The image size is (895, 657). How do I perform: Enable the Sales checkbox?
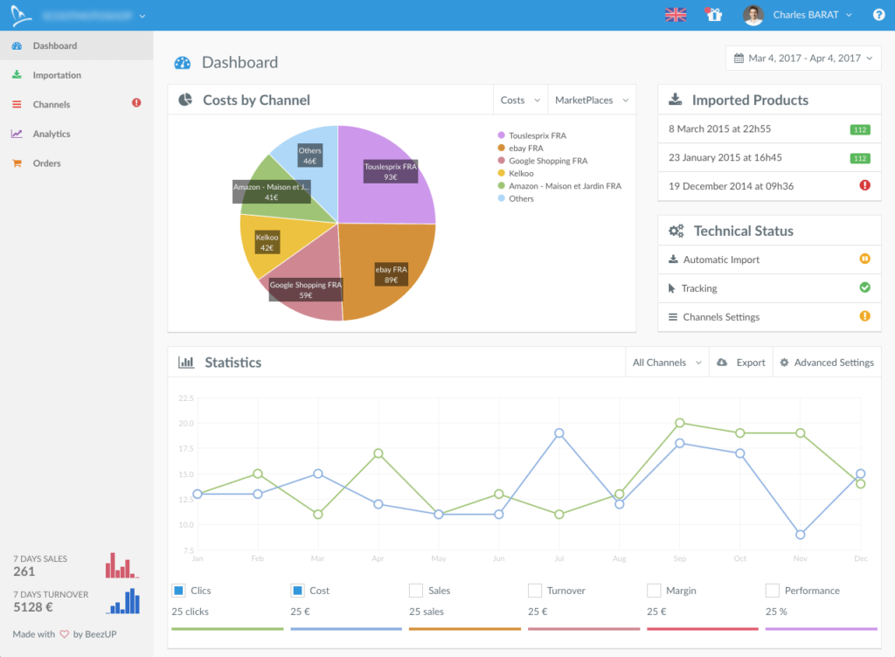point(416,591)
